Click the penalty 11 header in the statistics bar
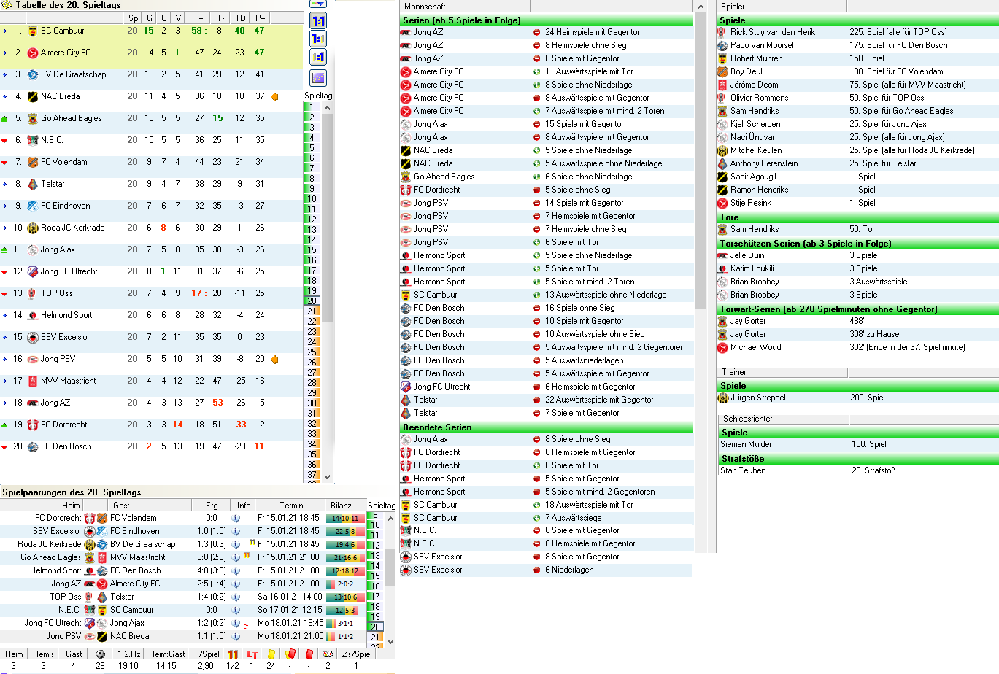The height and width of the screenshot is (674, 999). [233, 654]
